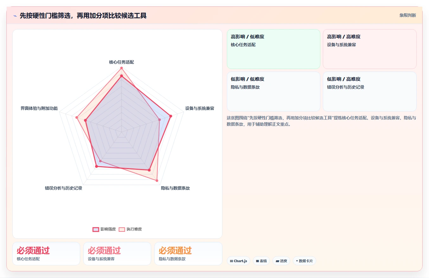
Task: Click the 象限判断 label in header
Action: (408, 15)
